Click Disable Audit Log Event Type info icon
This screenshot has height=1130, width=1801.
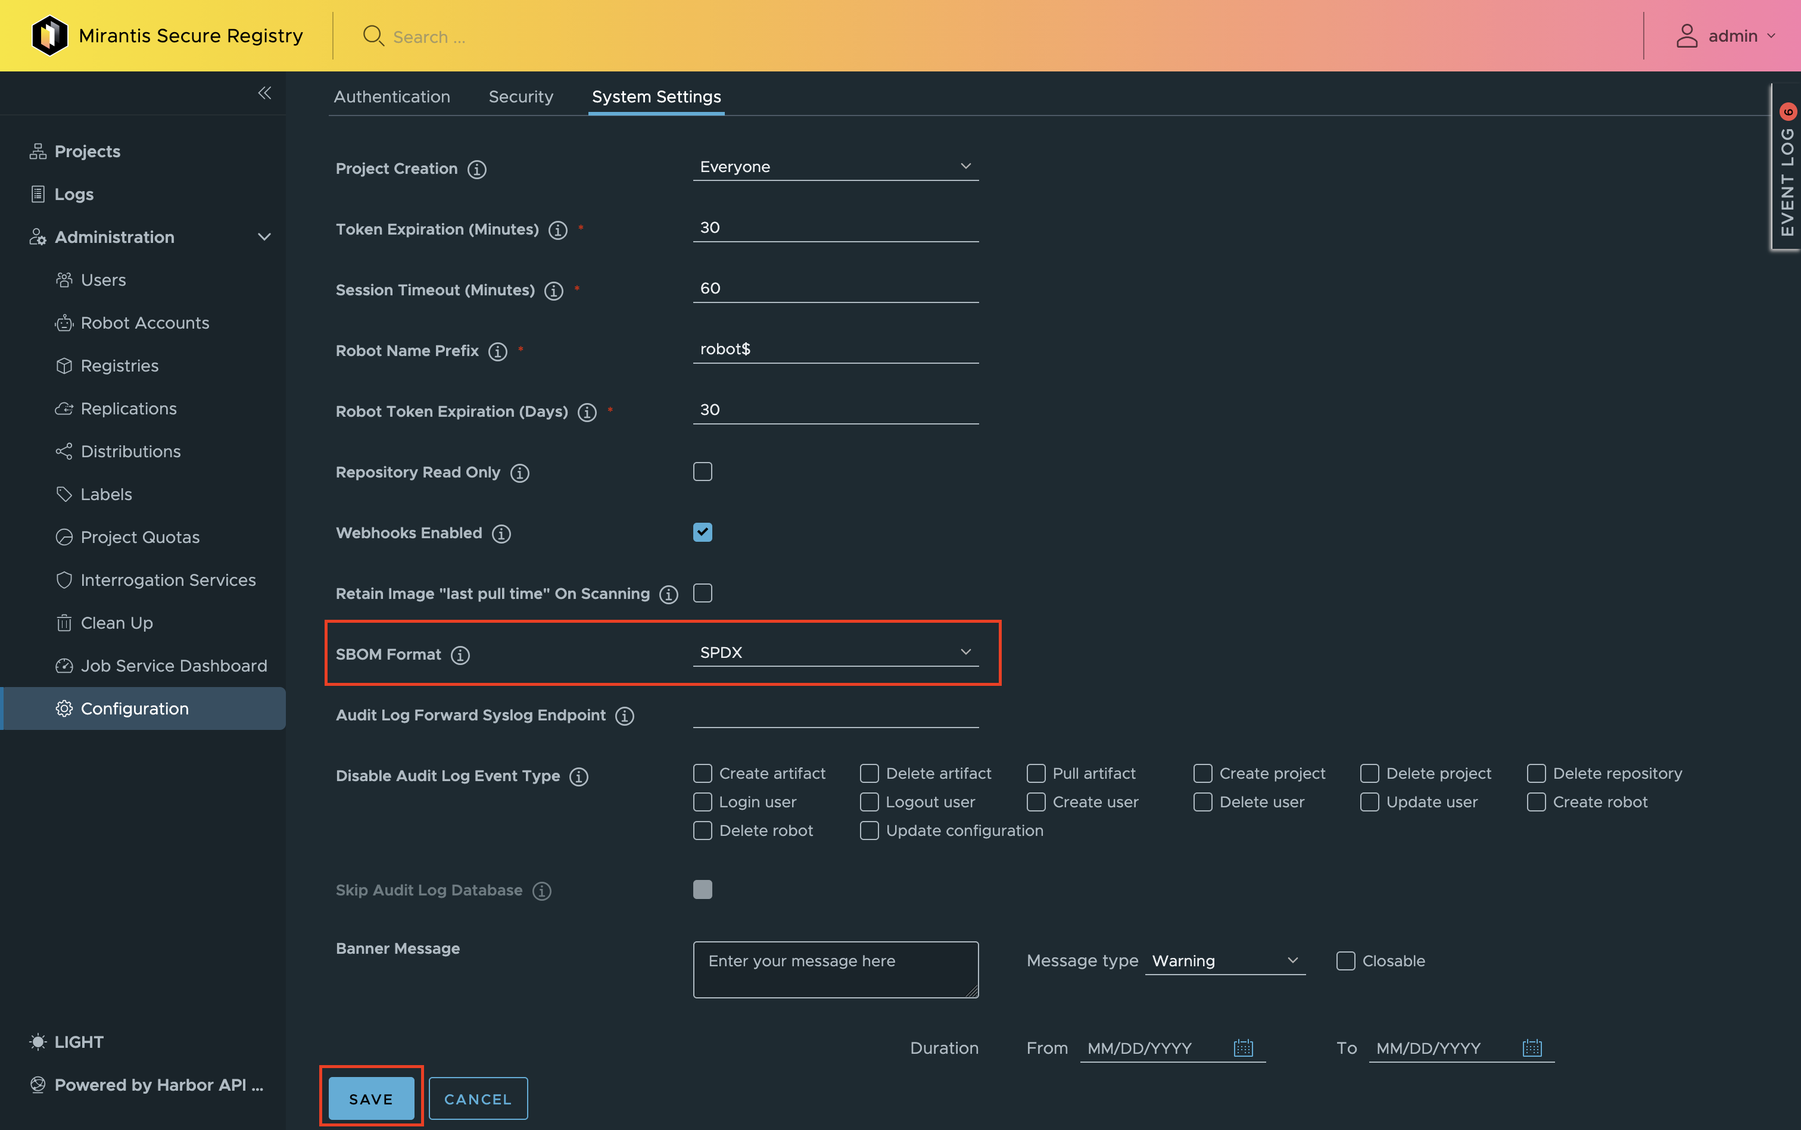[x=579, y=776]
